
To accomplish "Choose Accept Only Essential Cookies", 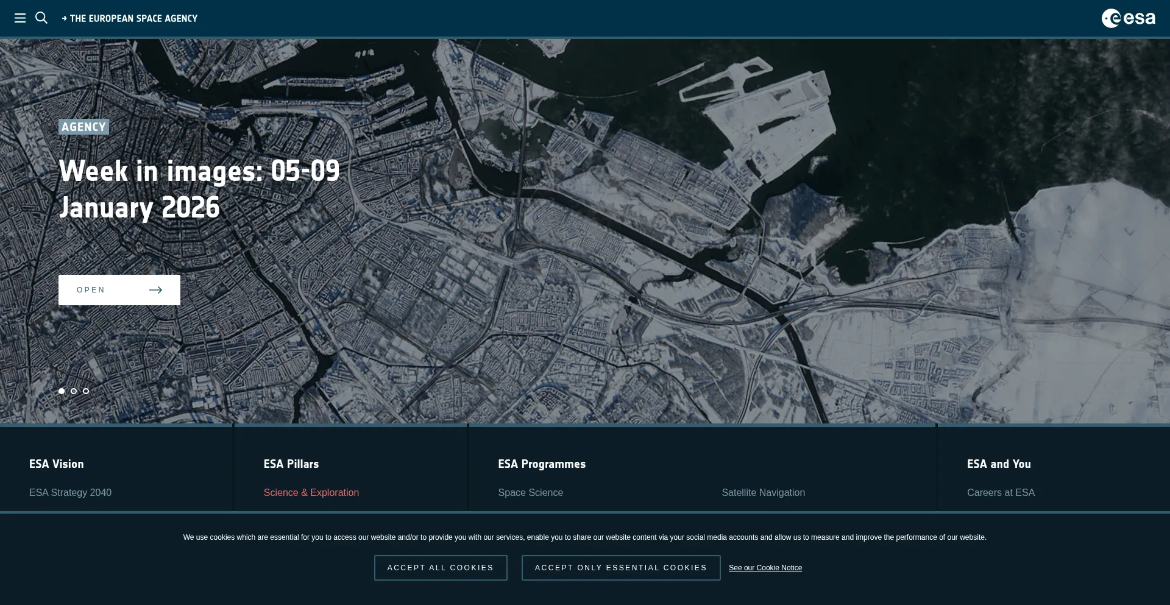I will click(x=620, y=568).
